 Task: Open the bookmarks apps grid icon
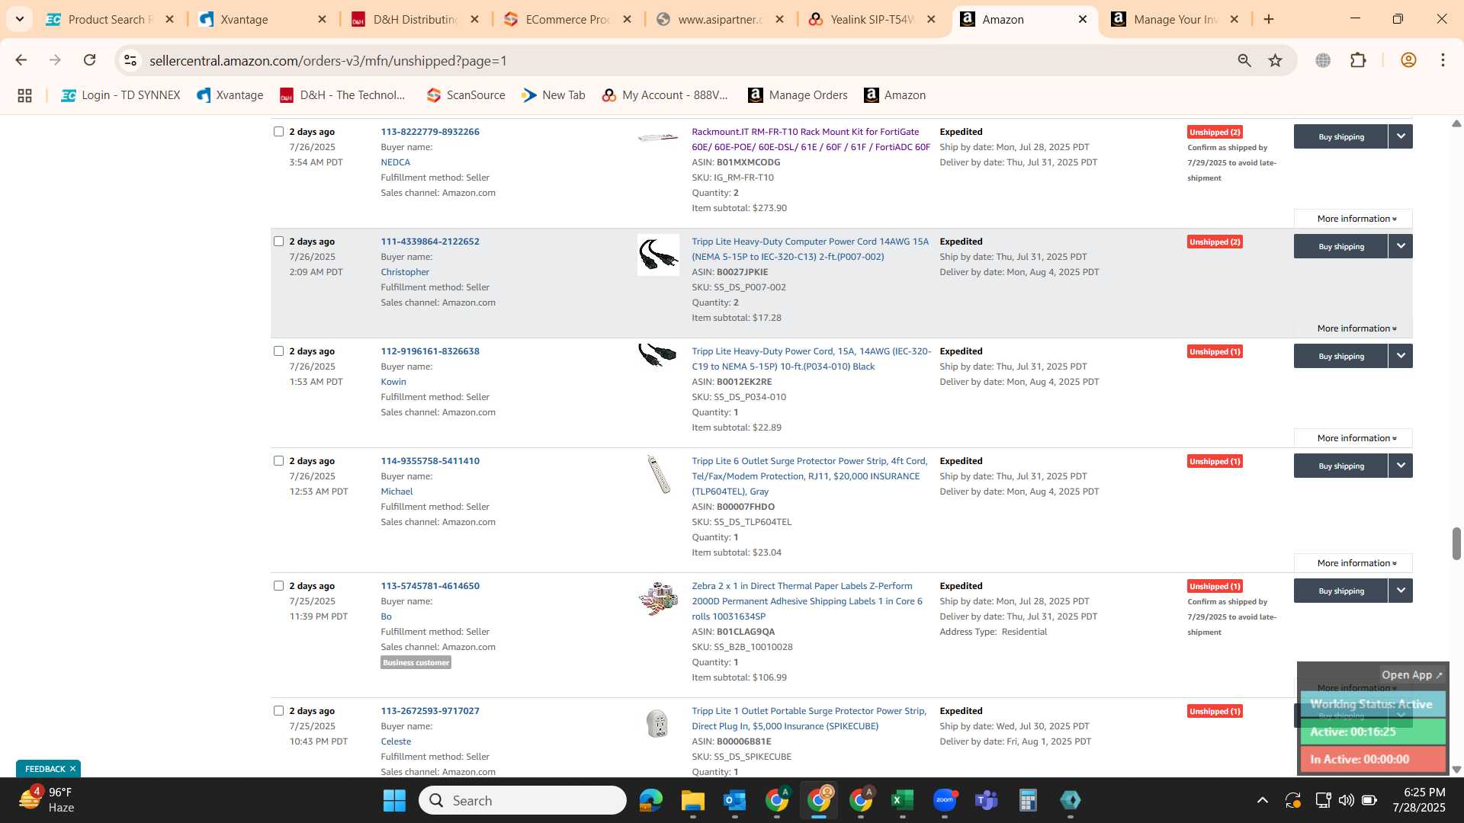point(24,95)
